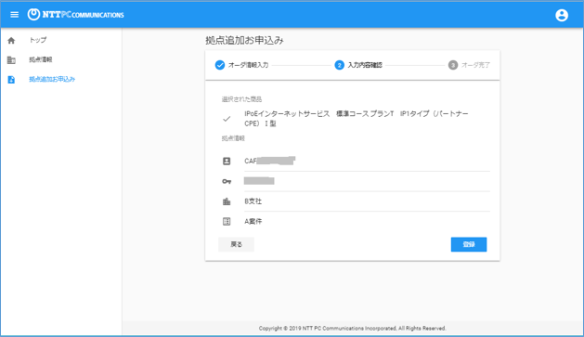Screen dimensions: 584x337
Task: Click the masked value next to the key icon
Action: [259, 181]
